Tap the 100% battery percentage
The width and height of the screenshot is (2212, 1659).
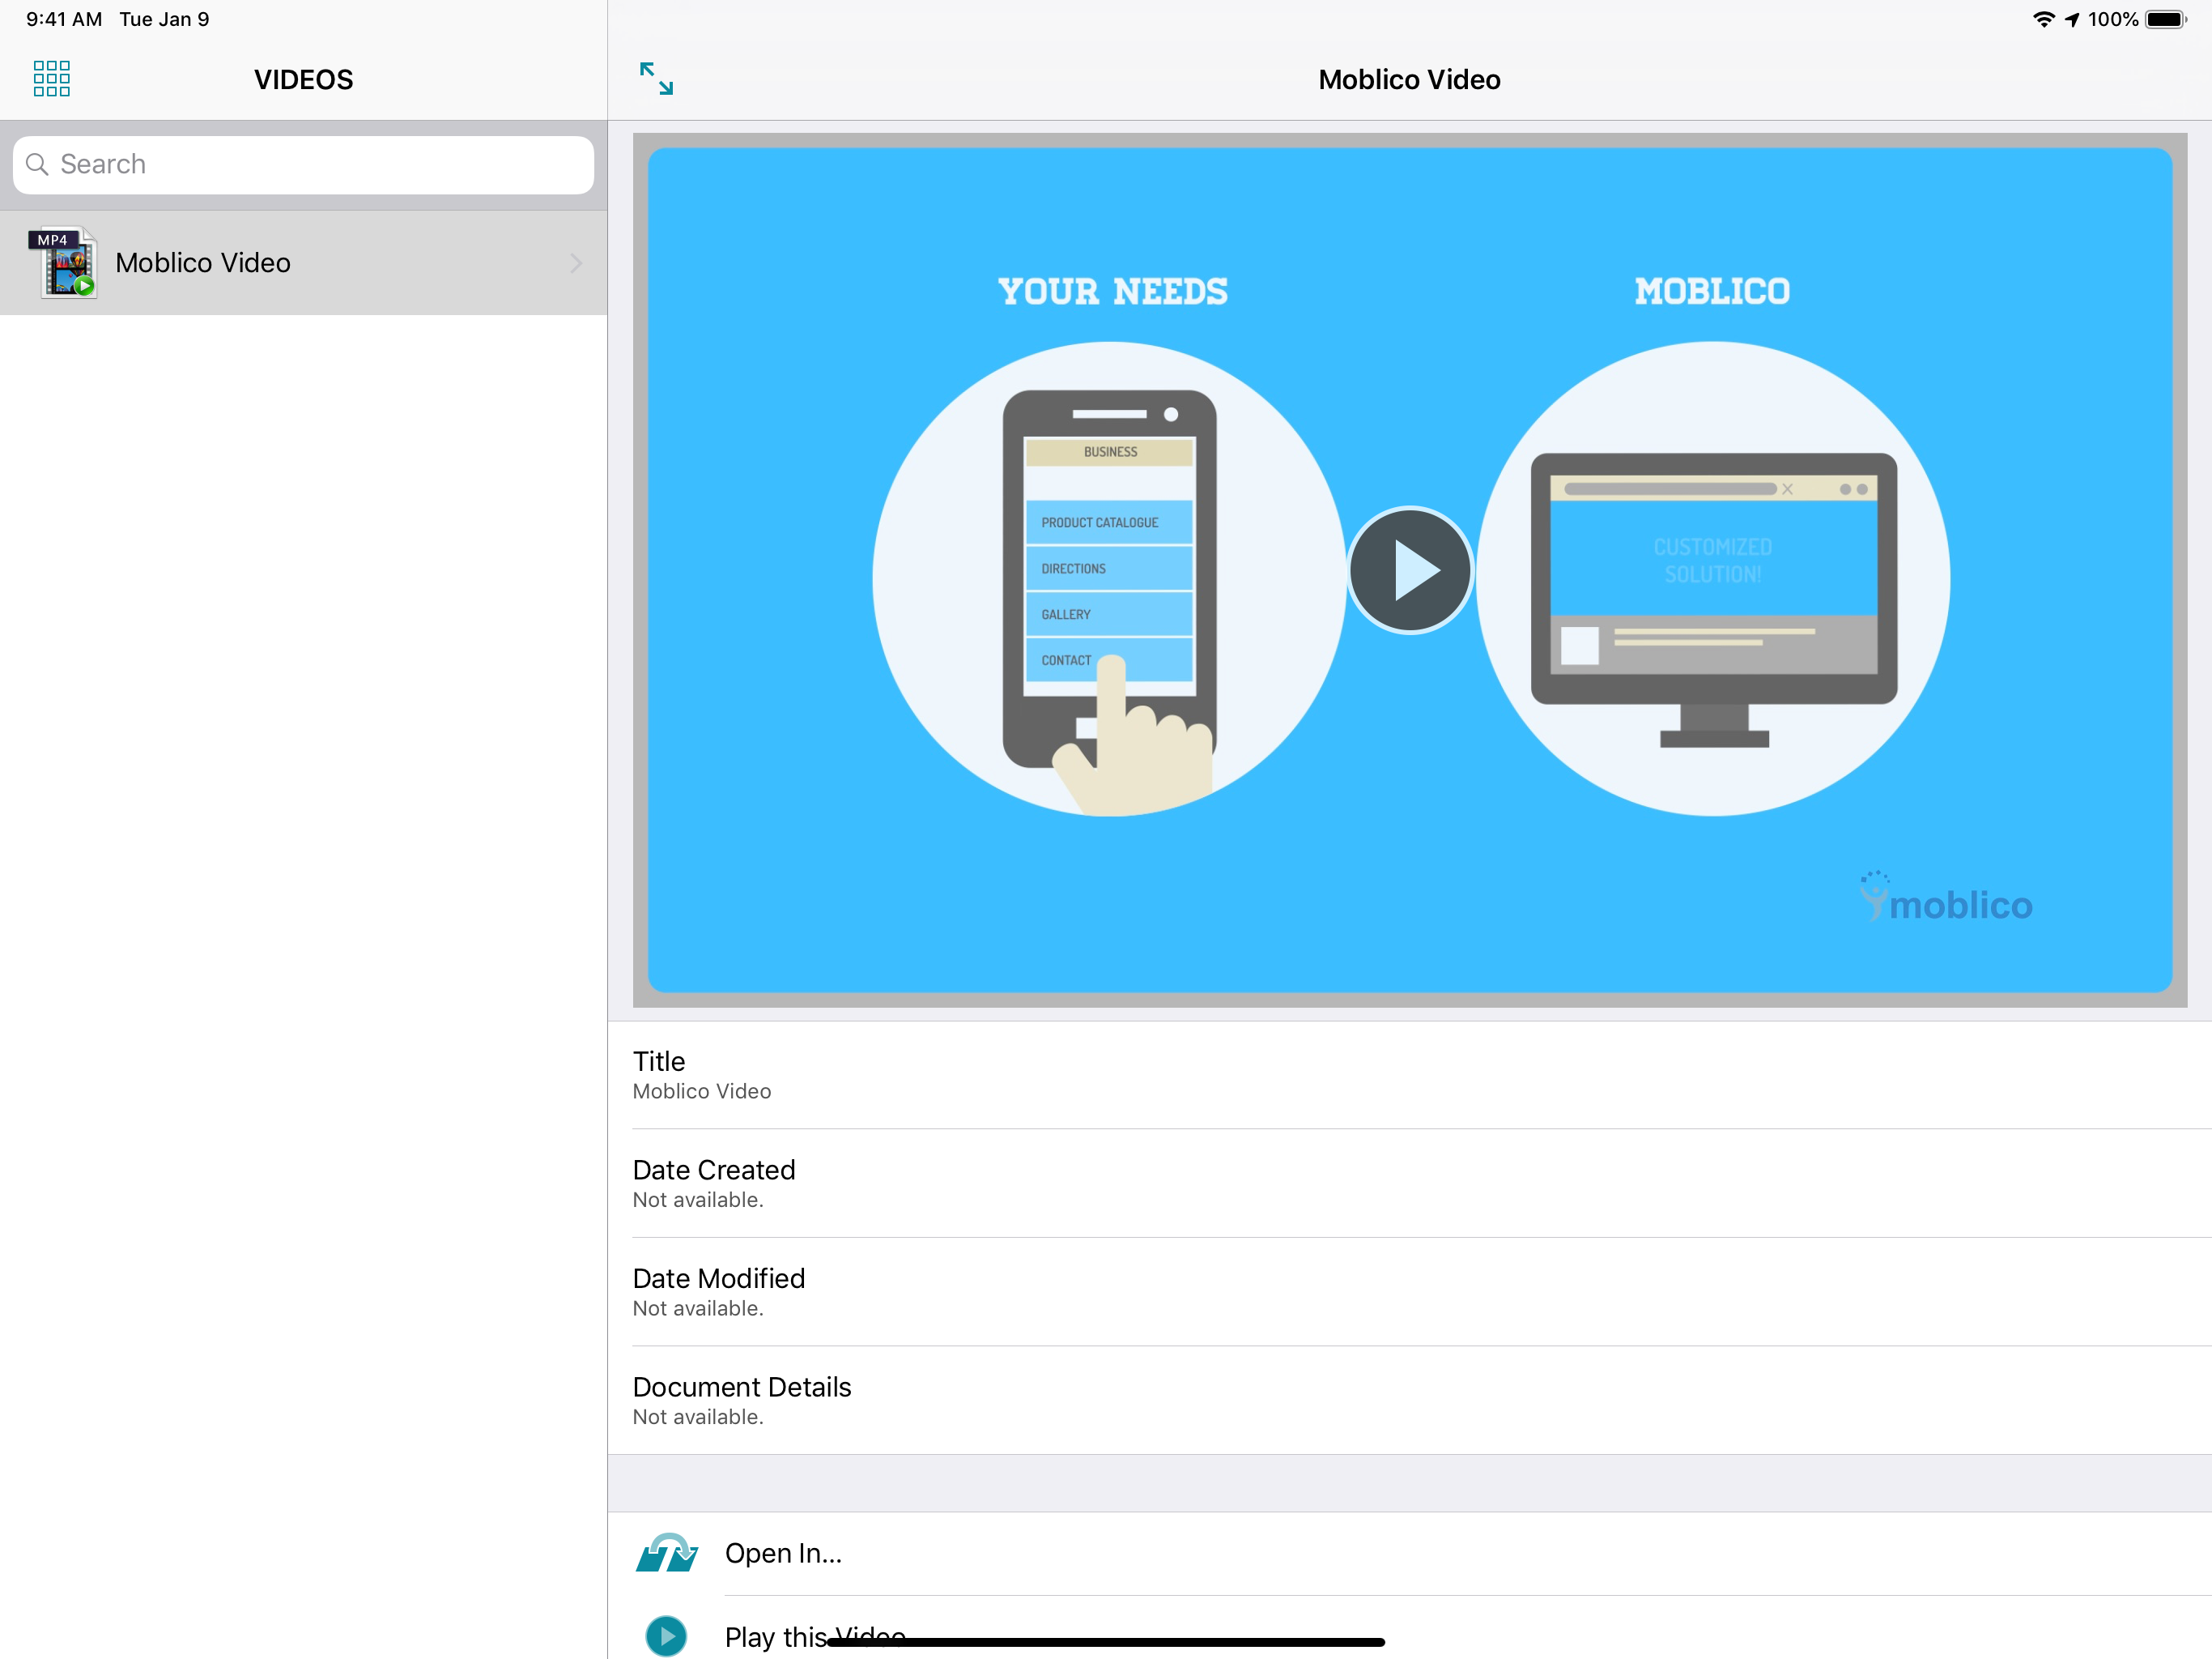(2113, 19)
